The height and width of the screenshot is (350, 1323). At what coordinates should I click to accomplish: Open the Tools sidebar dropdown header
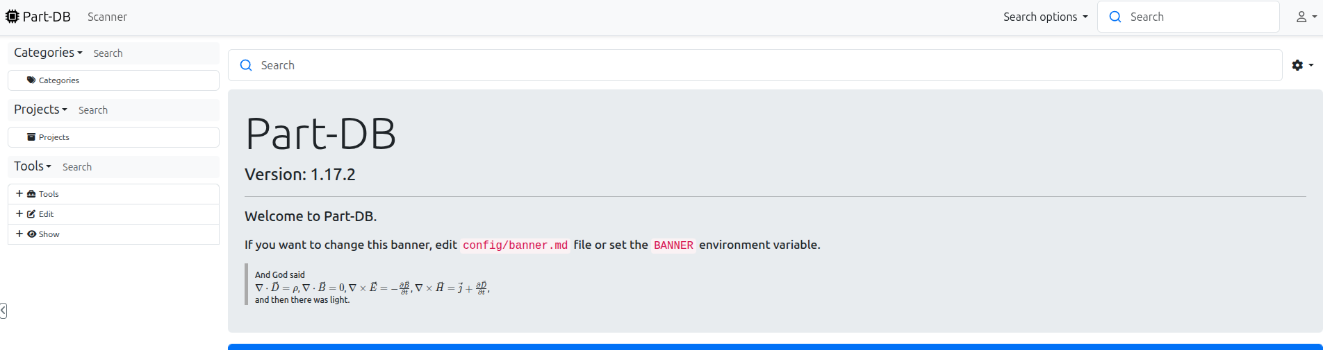click(33, 166)
